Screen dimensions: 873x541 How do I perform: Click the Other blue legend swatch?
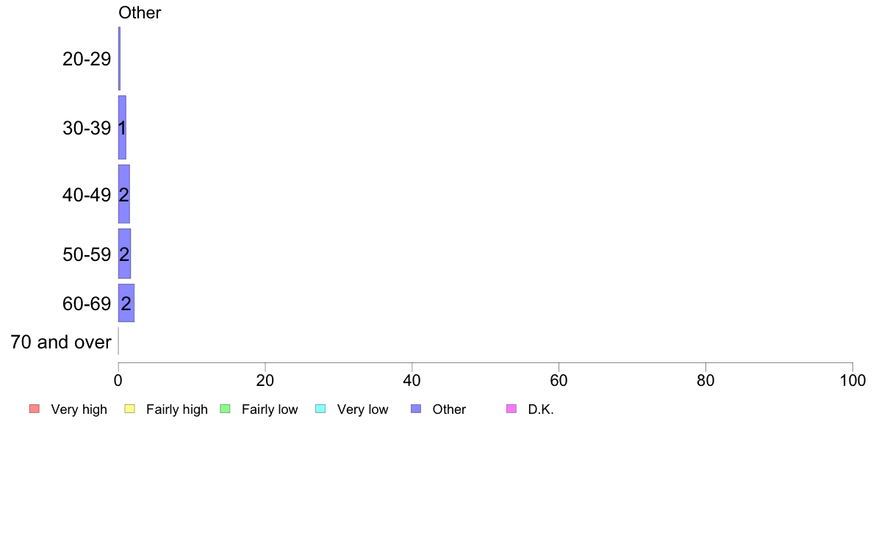(416, 409)
